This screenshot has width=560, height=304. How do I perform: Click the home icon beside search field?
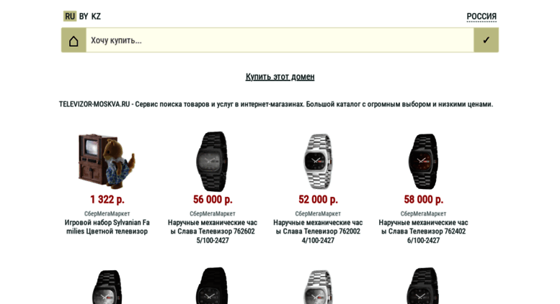tap(74, 40)
